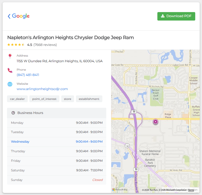Click the Business Hours clock icon

13,113
